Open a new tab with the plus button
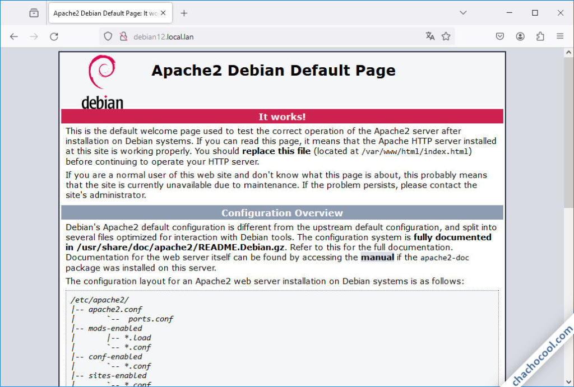 (183, 12)
